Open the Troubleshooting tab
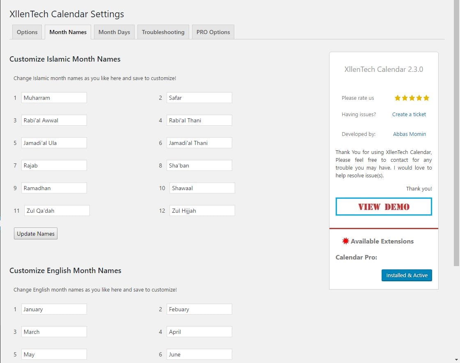The height and width of the screenshot is (363, 460). pyautogui.click(x=163, y=32)
